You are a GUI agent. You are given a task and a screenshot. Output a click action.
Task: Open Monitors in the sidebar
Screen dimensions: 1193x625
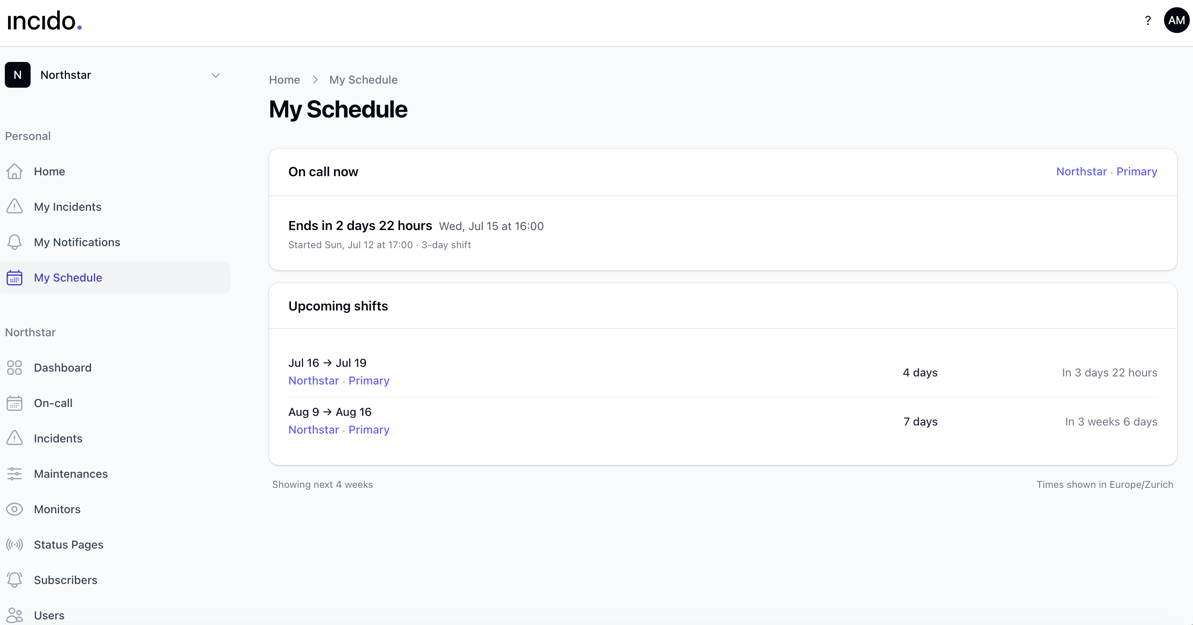tap(115, 509)
